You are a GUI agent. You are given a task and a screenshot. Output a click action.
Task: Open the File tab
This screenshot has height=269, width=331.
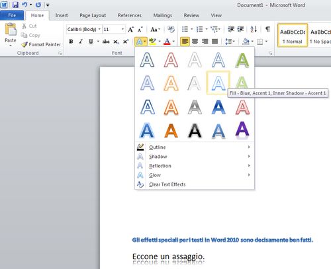click(12, 15)
